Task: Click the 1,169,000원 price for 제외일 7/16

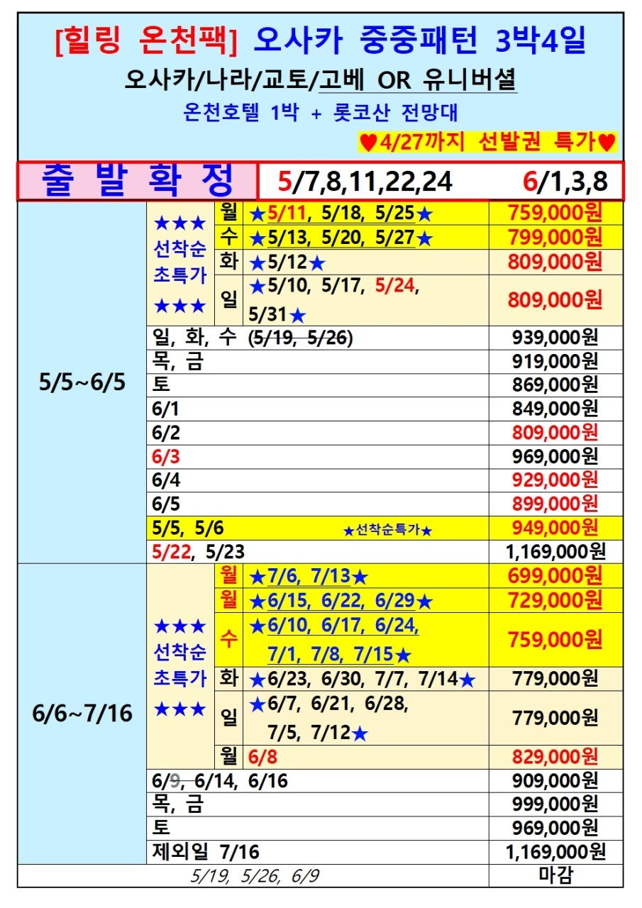Action: coord(555,851)
